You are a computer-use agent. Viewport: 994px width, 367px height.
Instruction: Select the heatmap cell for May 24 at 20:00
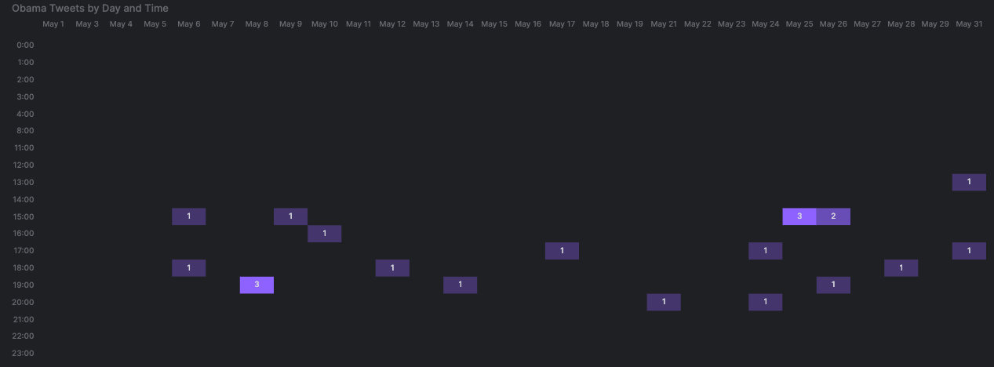(766, 302)
